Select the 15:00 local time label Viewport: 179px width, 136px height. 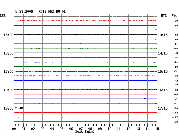(x=9, y=35)
